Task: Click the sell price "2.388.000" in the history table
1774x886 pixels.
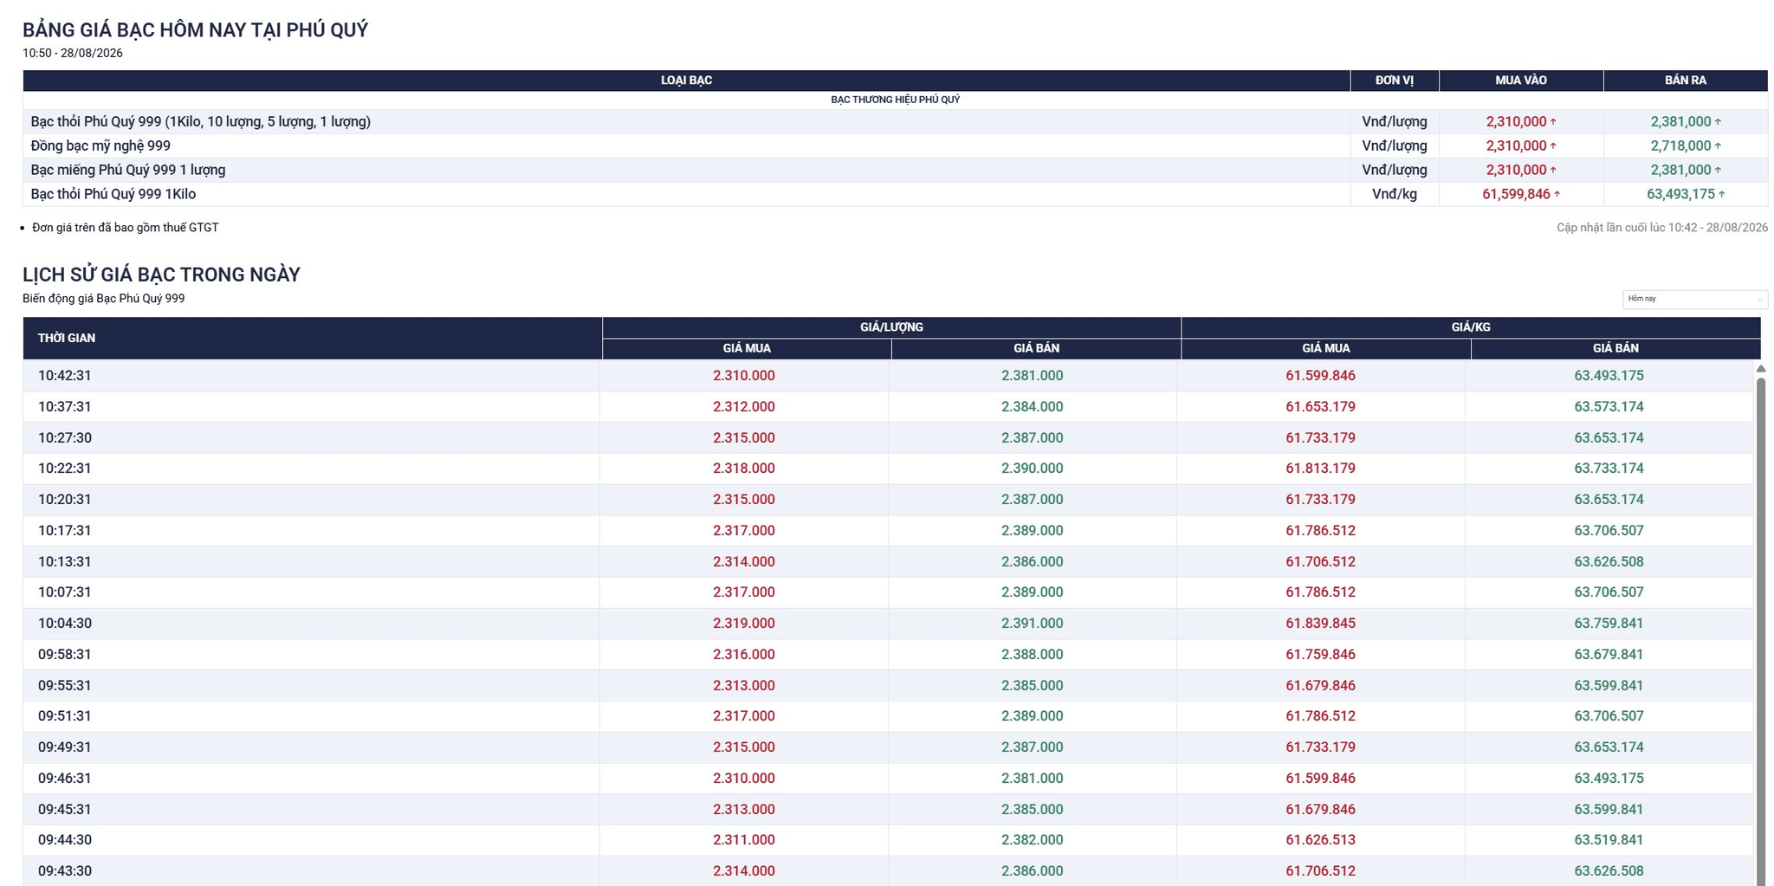Action: (1033, 655)
